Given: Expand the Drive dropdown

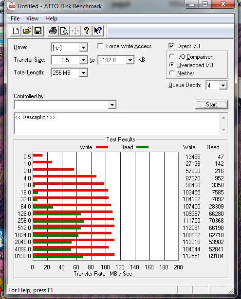Looking at the screenshot, I should point(83,48).
